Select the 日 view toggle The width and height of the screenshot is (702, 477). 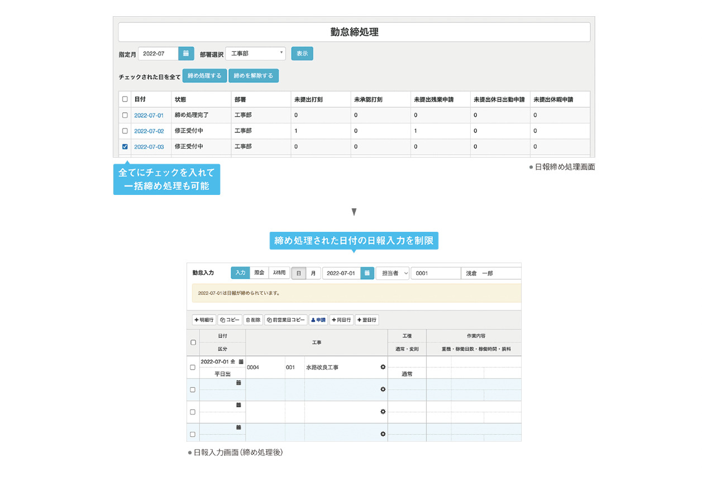pos(299,273)
